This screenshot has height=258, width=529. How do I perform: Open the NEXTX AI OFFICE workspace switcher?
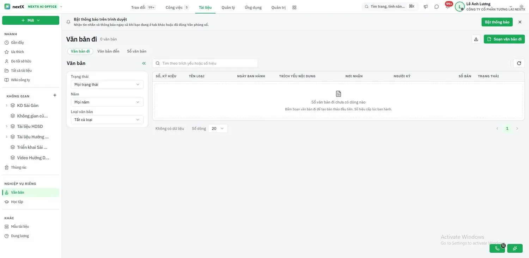point(45,7)
